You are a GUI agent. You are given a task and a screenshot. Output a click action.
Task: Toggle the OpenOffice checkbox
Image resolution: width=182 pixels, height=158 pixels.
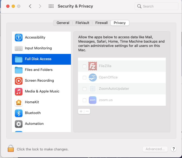(84, 78)
